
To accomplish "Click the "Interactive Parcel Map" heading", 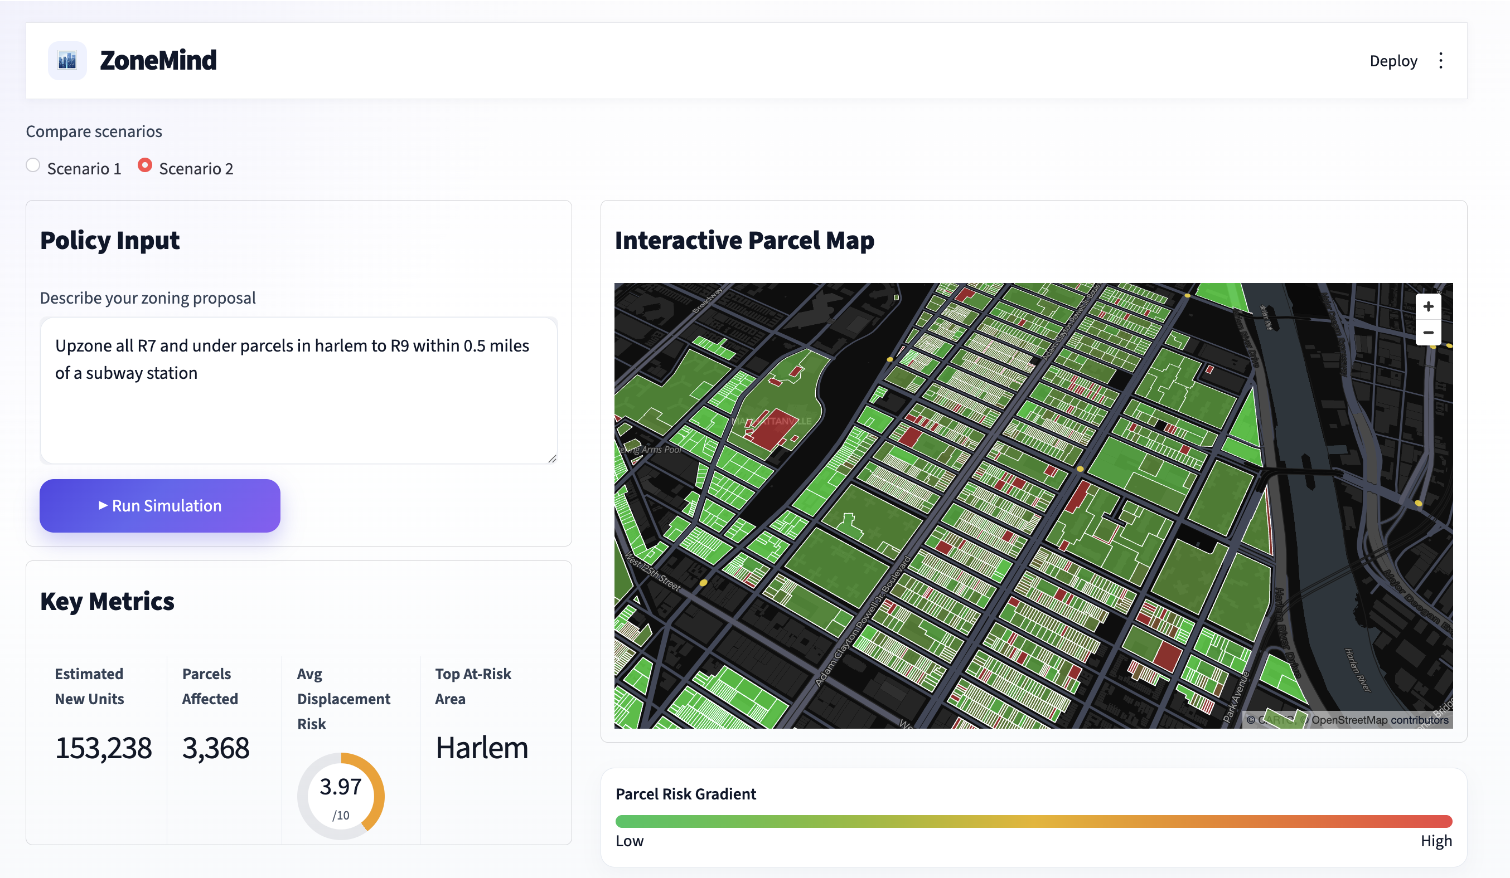I will tap(745, 241).
